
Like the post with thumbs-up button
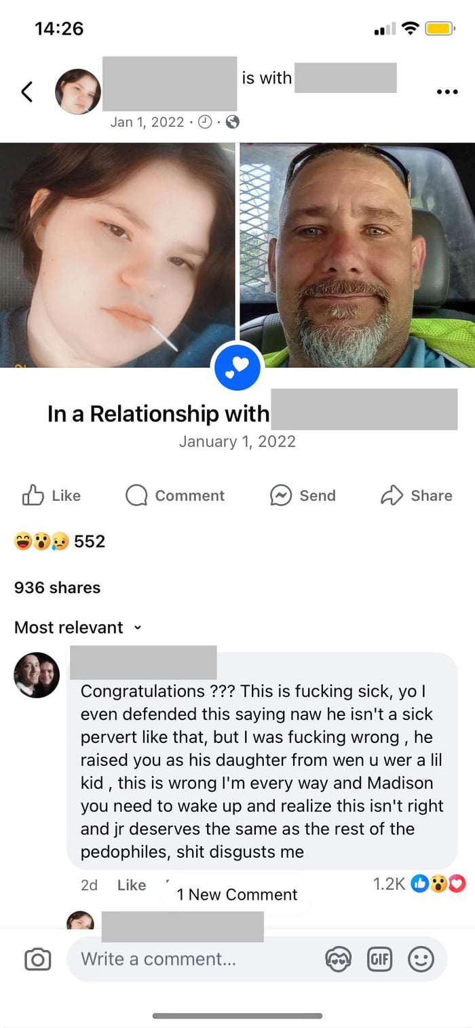pos(52,495)
